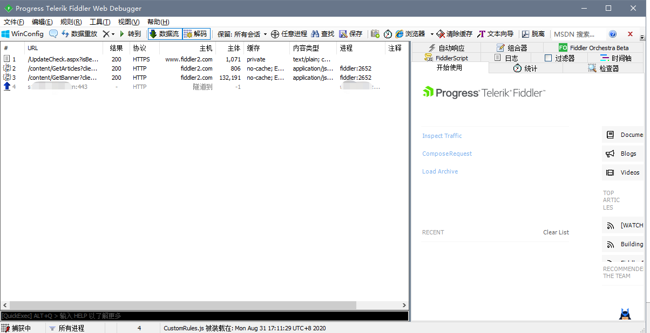Switch to the Composer (组合器) tab
The image size is (650, 333).
pyautogui.click(x=512, y=48)
